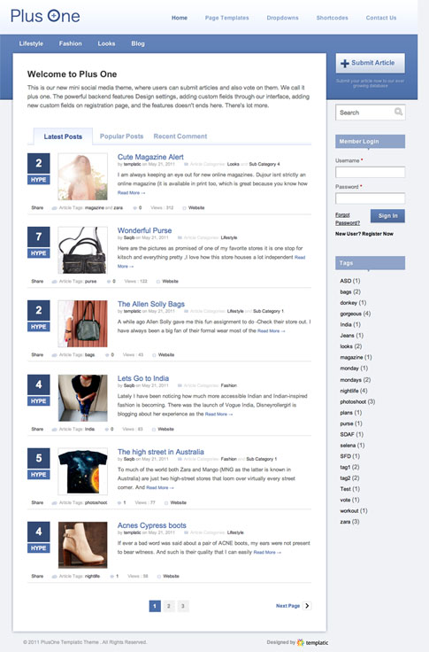Click the Plus One logo
The width and height of the screenshot is (429, 652).
tap(45, 16)
